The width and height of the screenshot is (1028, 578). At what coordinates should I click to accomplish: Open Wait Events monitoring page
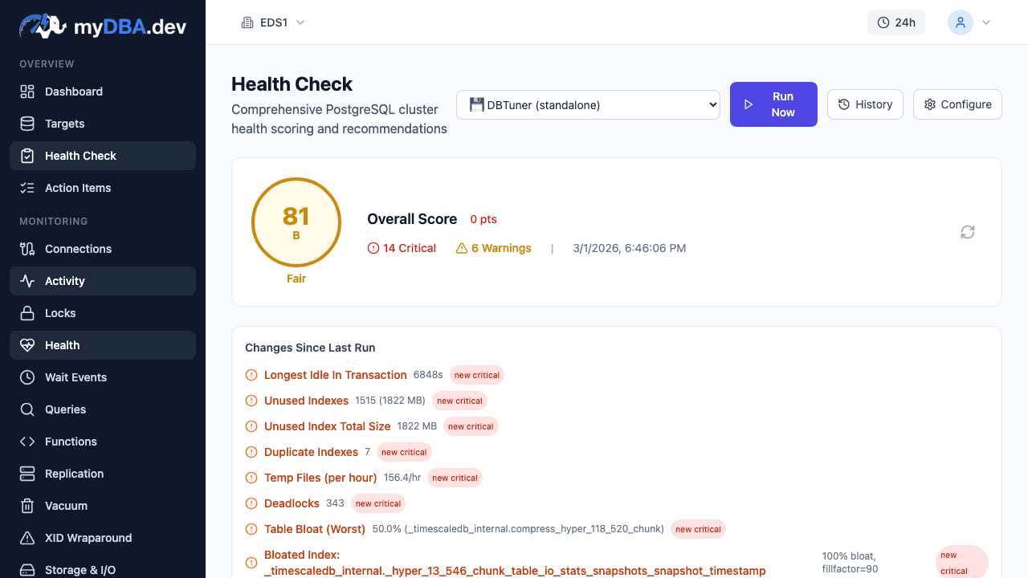pyautogui.click(x=75, y=377)
